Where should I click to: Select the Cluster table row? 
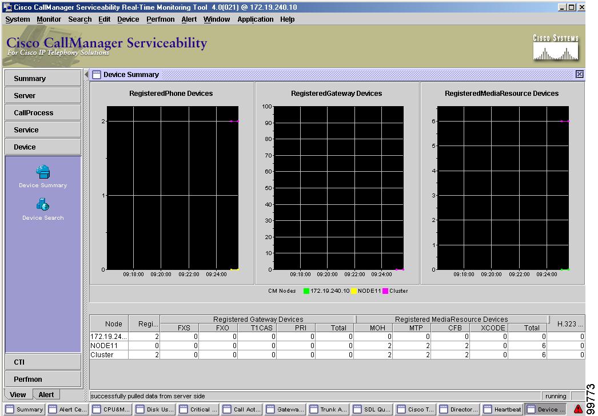(337, 355)
